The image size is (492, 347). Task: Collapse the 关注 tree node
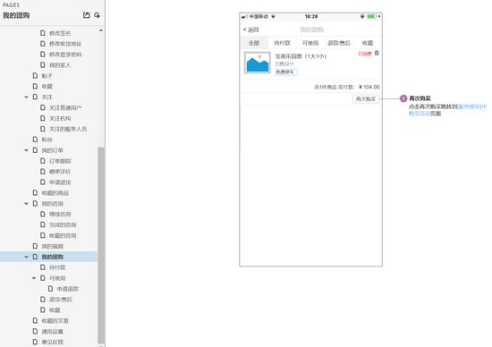(x=26, y=97)
